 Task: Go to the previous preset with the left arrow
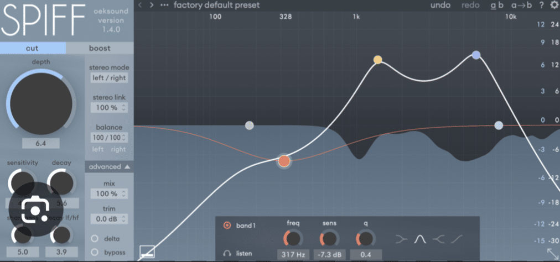click(x=140, y=6)
